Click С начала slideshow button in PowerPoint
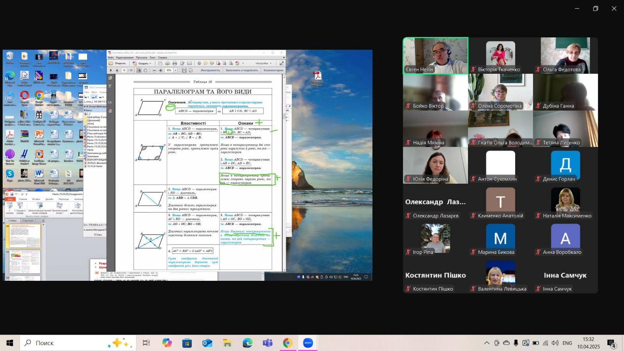 pos(10,208)
